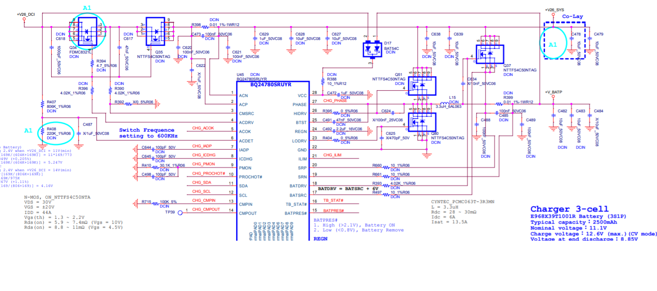Click the 'N-MOS, ON_NTTFS4C50NTA' spec heading

57,197
